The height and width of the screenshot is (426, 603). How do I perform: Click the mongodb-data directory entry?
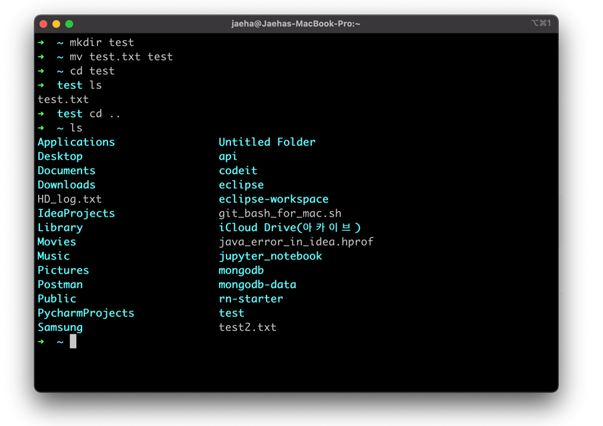tap(257, 285)
